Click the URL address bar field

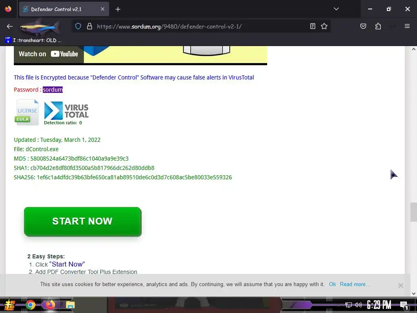[201, 26]
